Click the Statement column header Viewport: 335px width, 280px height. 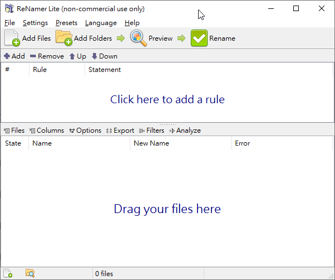(209, 70)
